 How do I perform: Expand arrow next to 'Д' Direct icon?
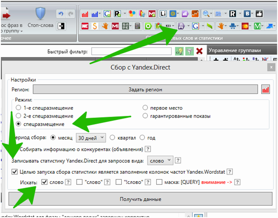pos(188,26)
